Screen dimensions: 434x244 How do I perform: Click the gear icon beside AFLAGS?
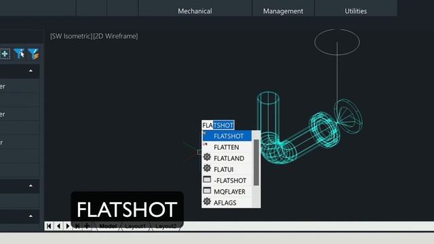(207, 201)
